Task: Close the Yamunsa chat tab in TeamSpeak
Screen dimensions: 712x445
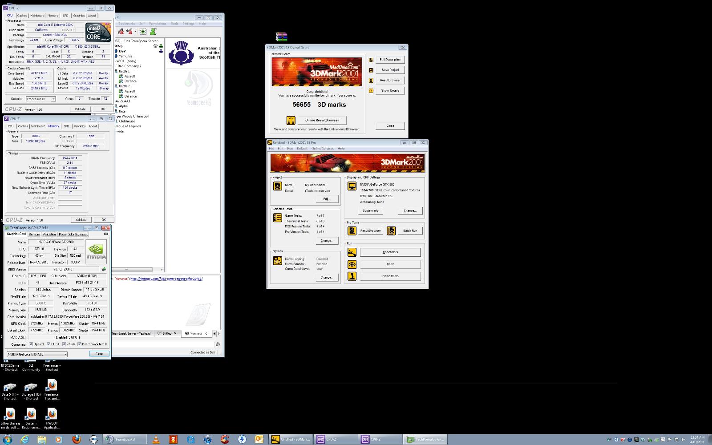Action: click(206, 334)
